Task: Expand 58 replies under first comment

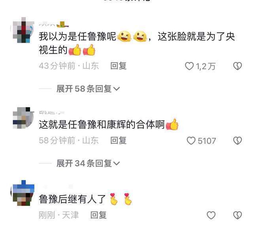Action: point(88,88)
